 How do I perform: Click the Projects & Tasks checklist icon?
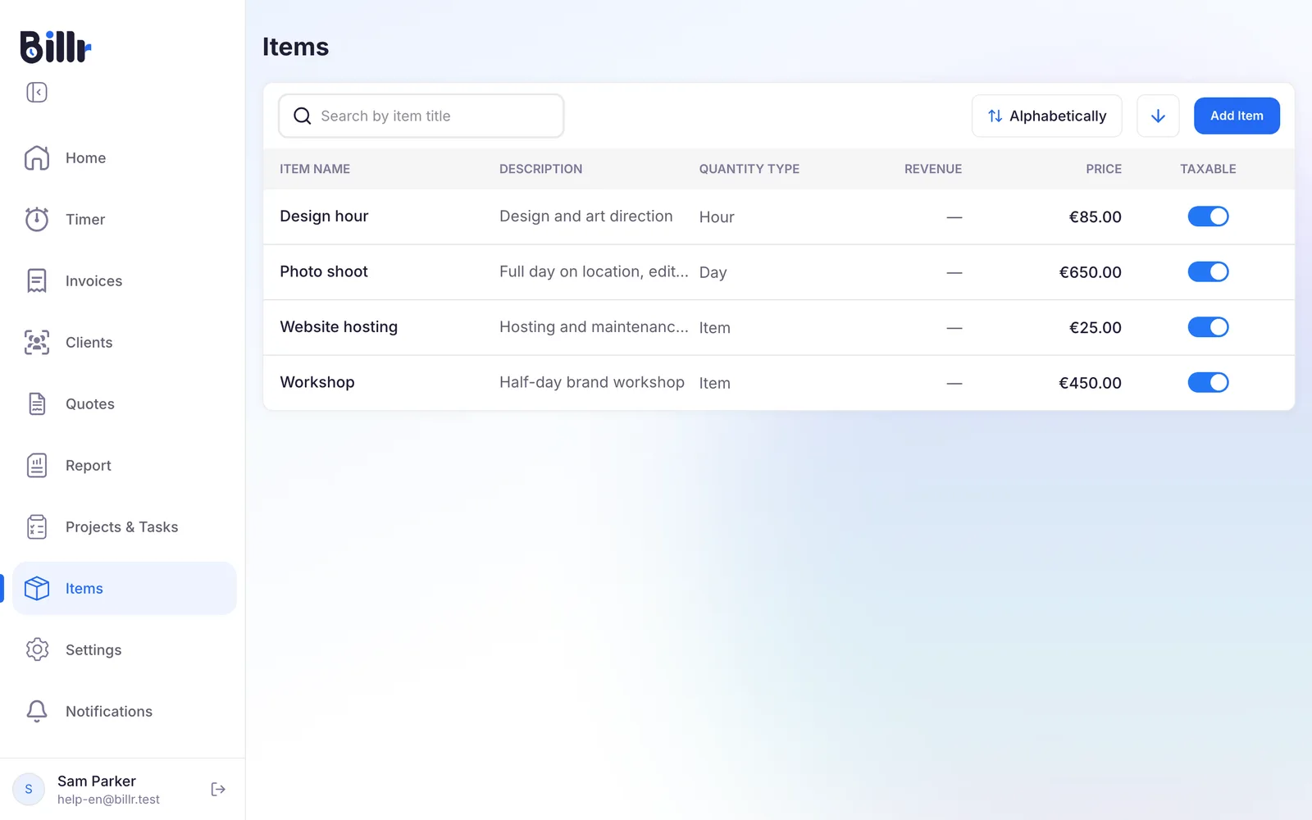pos(37,526)
